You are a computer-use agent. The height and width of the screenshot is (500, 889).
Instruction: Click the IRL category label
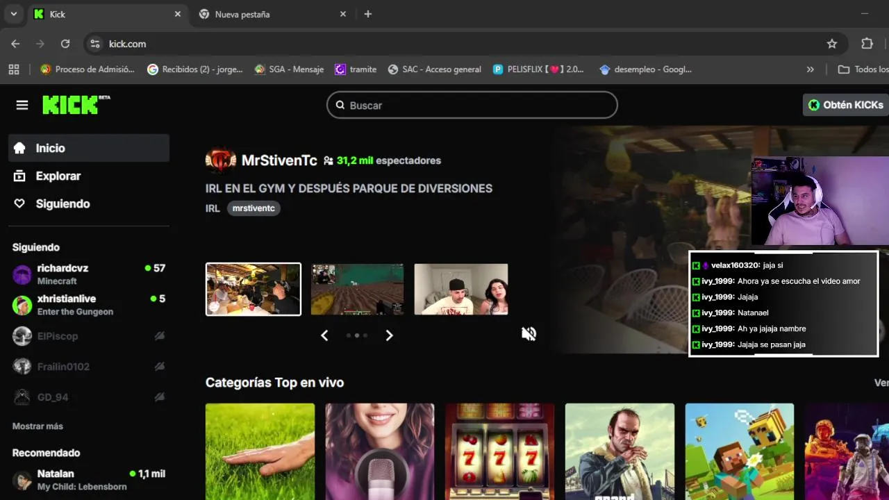213,208
